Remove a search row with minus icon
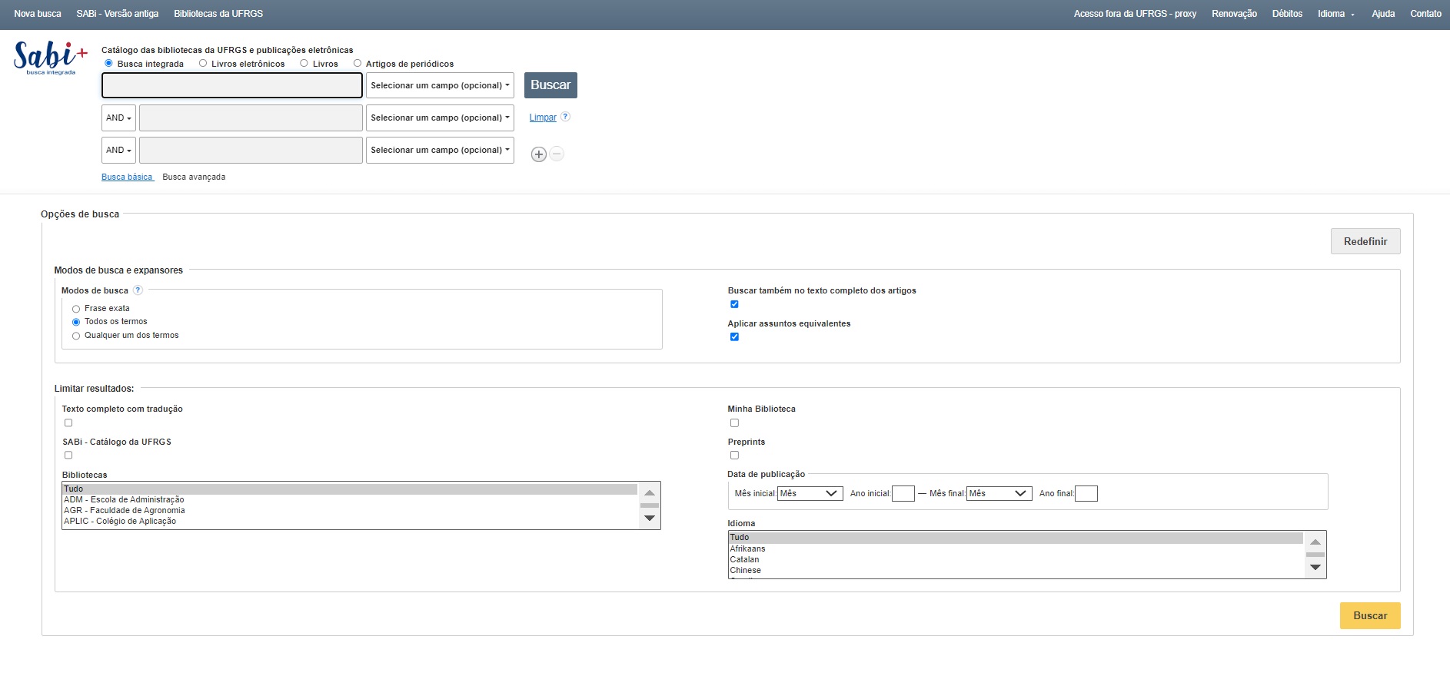Viewport: 1450px width, 676px height. tap(557, 154)
